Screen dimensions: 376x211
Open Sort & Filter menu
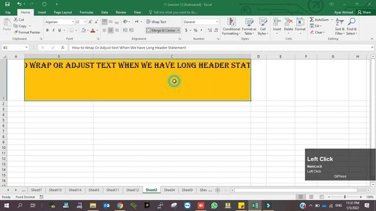[340, 26]
